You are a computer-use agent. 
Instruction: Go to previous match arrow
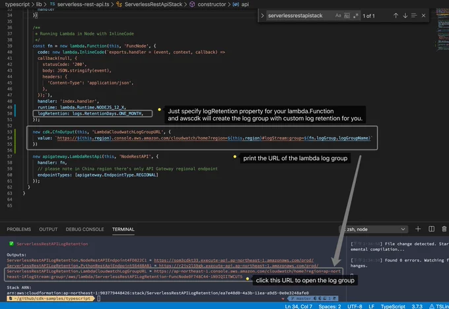(x=396, y=15)
